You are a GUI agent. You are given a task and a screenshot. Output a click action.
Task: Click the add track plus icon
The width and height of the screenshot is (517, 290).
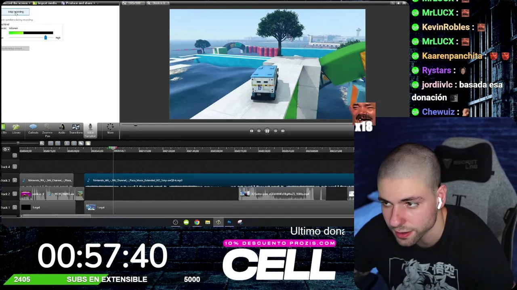15,155
